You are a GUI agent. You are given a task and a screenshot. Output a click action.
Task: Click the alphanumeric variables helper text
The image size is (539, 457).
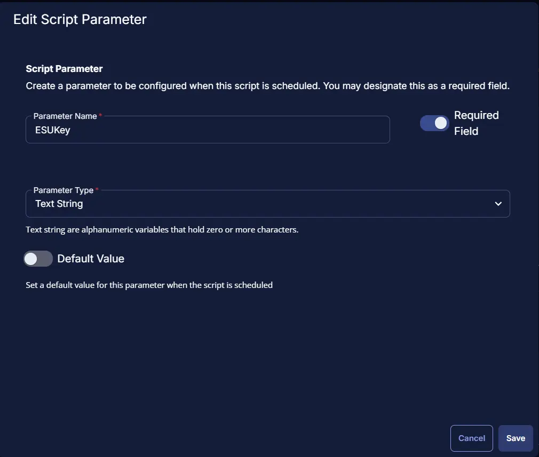click(162, 230)
